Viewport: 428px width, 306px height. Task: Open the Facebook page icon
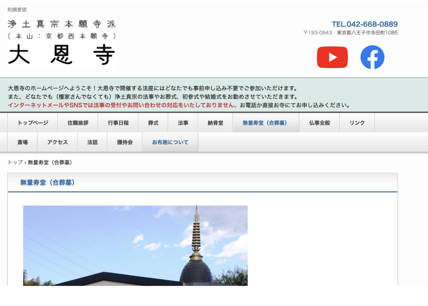tap(372, 57)
